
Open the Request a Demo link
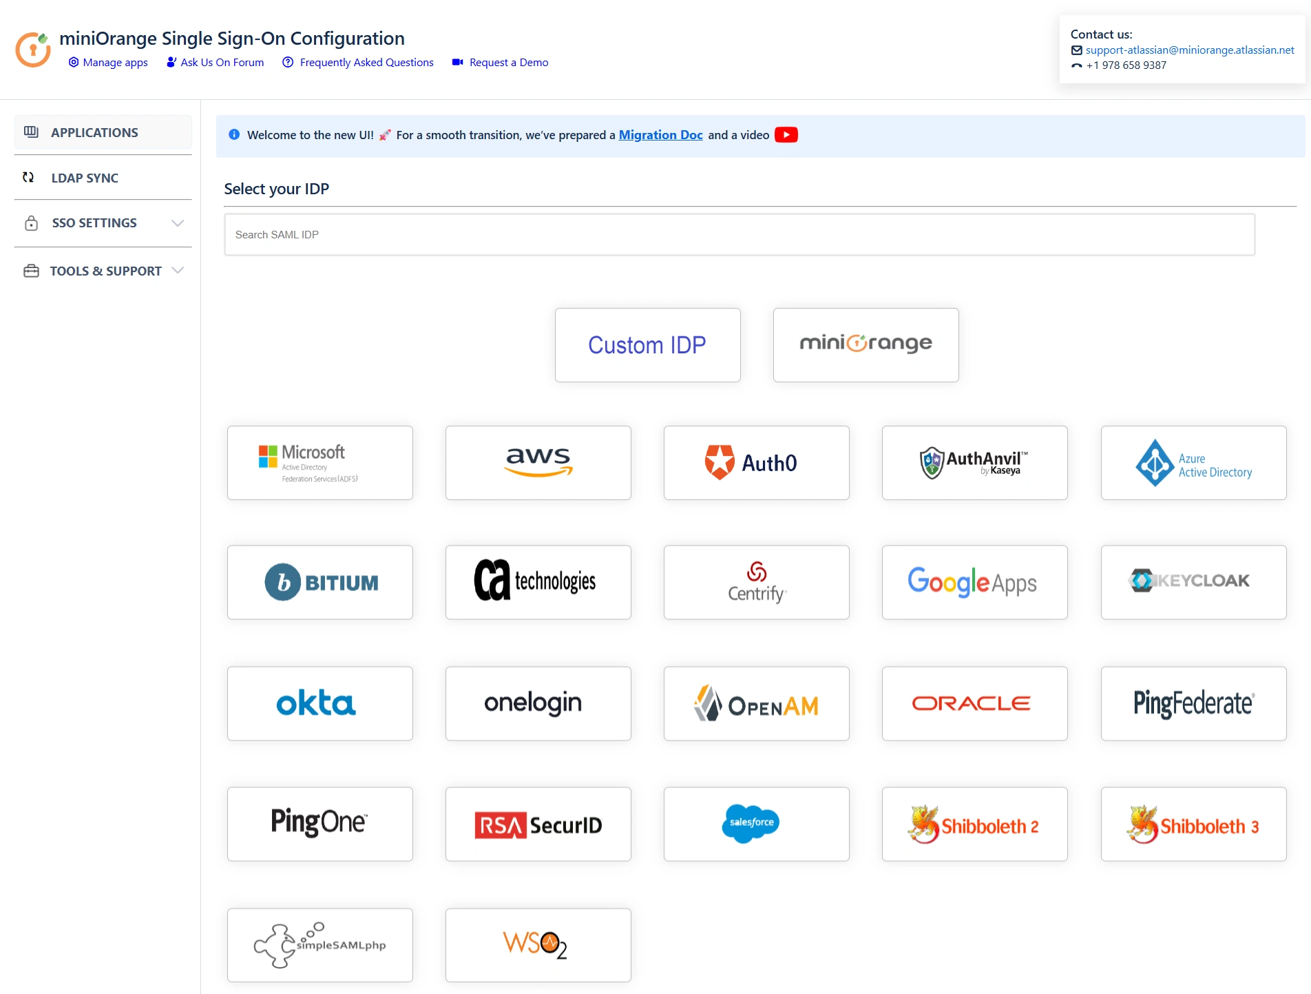click(x=508, y=63)
